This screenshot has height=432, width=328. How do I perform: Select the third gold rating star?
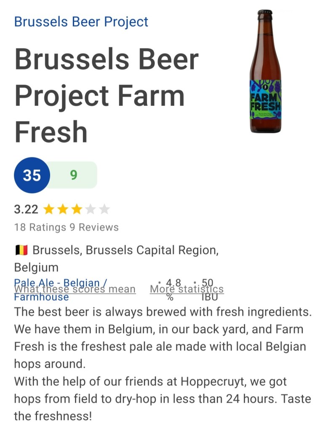click(77, 209)
